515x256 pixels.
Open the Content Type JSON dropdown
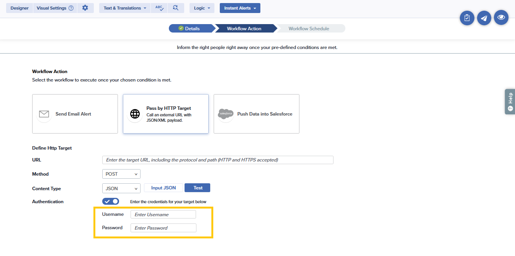point(121,188)
